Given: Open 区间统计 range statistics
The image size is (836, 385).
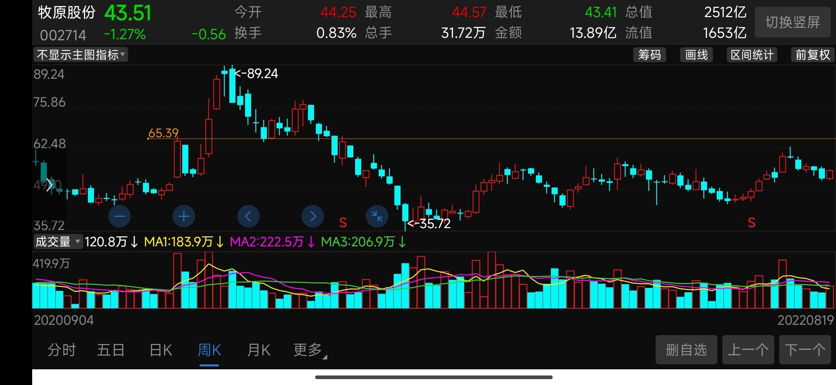Looking at the screenshot, I should 752,55.
